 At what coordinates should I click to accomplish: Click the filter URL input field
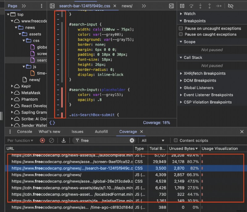pyautogui.click(x=104, y=140)
